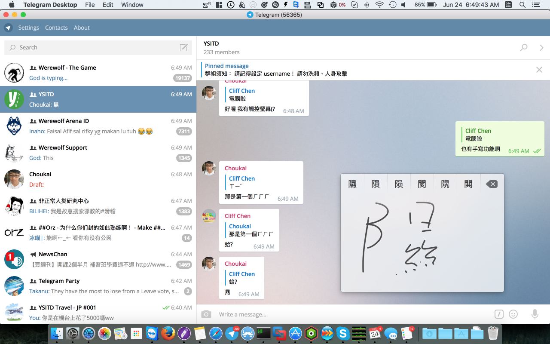Focus the chat Search field

point(95,48)
